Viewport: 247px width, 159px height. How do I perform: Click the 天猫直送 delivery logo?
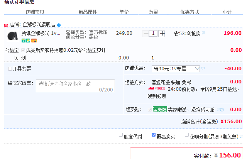[157, 88]
